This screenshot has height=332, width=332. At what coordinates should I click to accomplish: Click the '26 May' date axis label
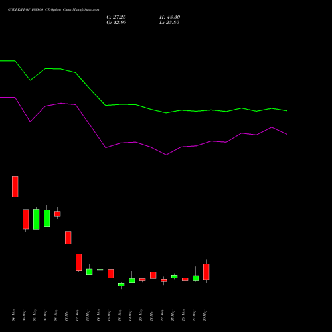[183, 315]
